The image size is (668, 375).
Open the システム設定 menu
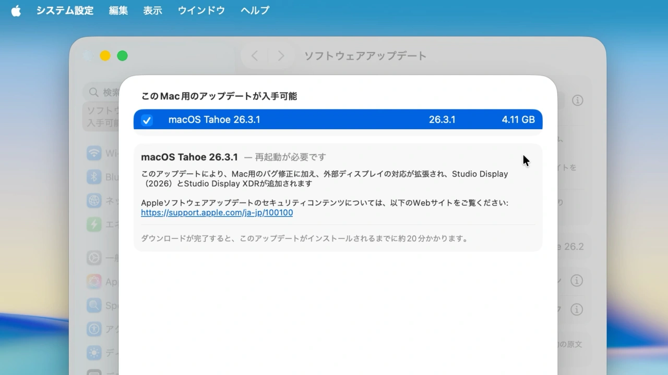coord(65,10)
